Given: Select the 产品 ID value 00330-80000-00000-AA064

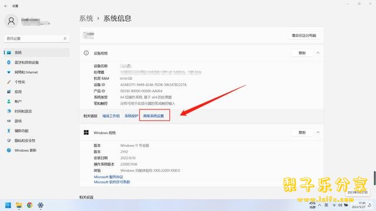Looking at the screenshot, I should pyautogui.click(x=141, y=91).
